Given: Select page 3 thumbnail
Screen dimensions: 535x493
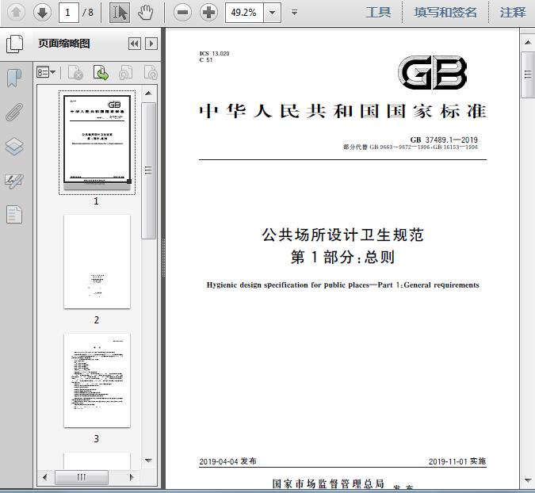Looking at the screenshot, I should click(97, 380).
